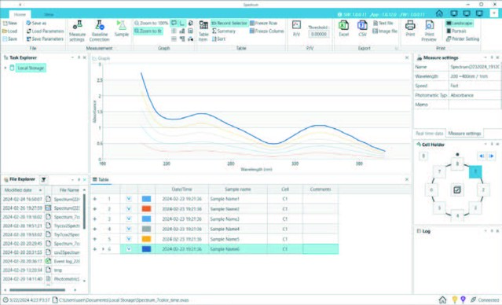This screenshot has height=305, width=502.
Task: Switch to the View ribbon tab
Action: (49, 14)
